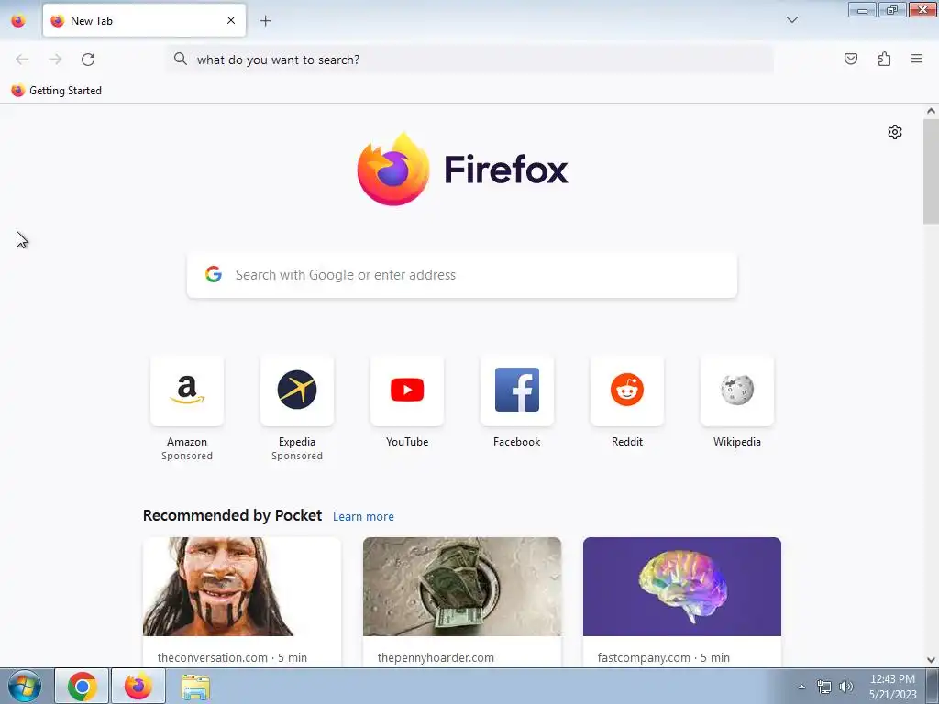Click the Recommended by Pocket heading

[x=232, y=515]
